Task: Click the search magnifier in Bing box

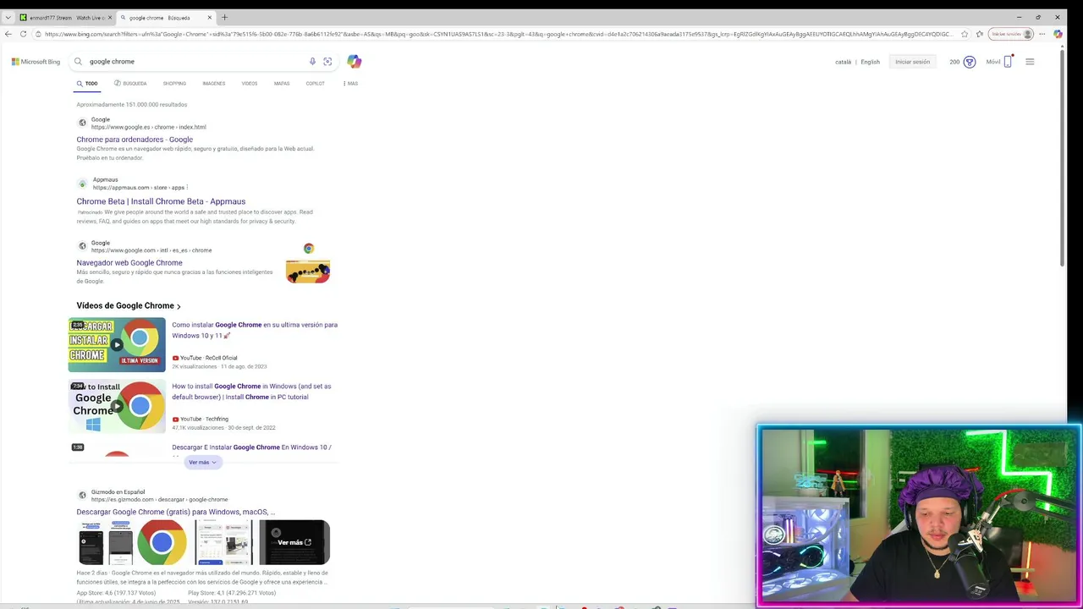Action: [78, 62]
